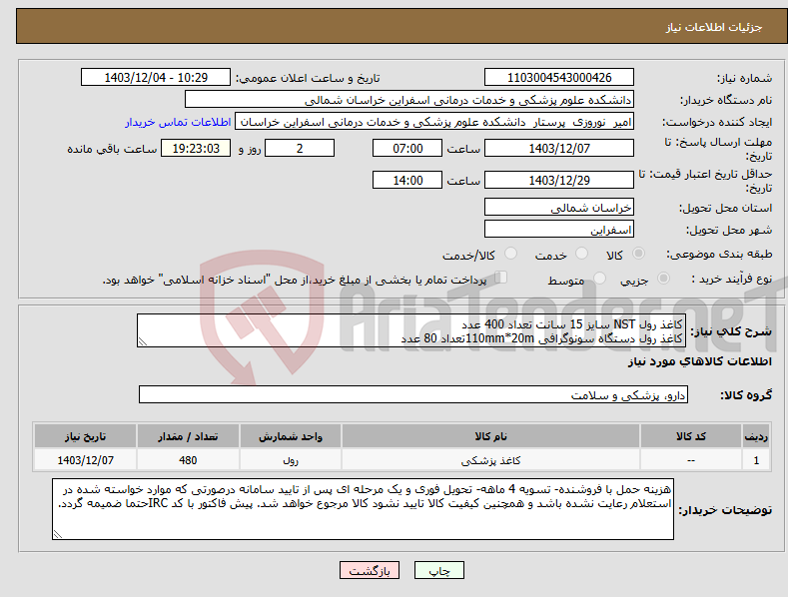788x597 pixels.
Task: Click the unit cell رول
Action: coord(291,460)
